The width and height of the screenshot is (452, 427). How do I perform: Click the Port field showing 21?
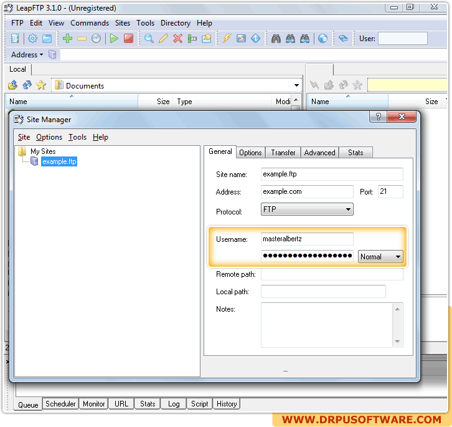[390, 192]
